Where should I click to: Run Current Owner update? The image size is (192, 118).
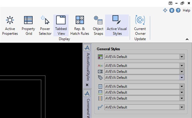click(x=140, y=26)
